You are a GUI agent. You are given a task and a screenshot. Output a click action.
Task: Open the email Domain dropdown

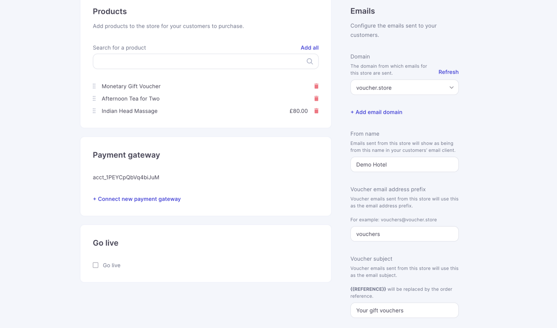tap(404, 87)
